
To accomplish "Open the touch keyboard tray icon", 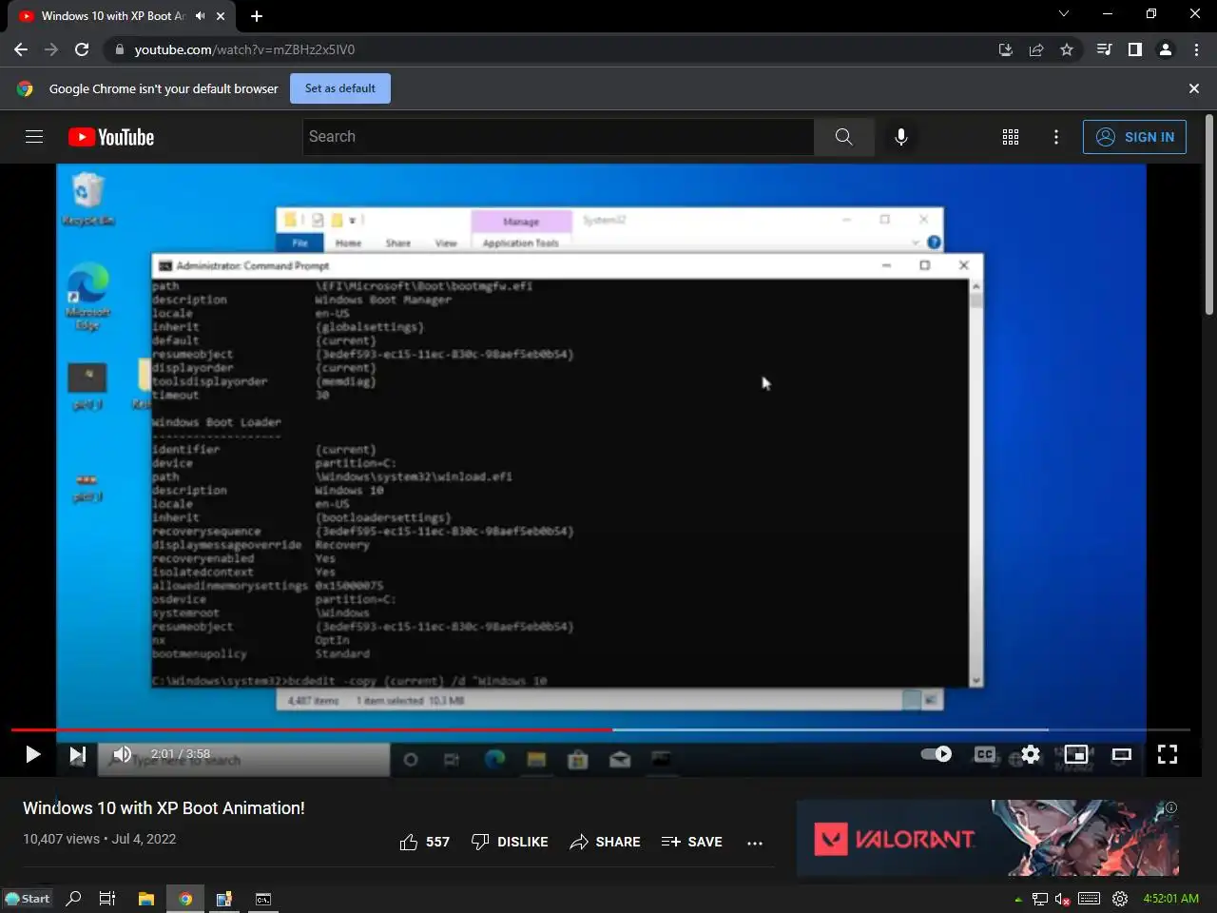I will coord(1090,899).
